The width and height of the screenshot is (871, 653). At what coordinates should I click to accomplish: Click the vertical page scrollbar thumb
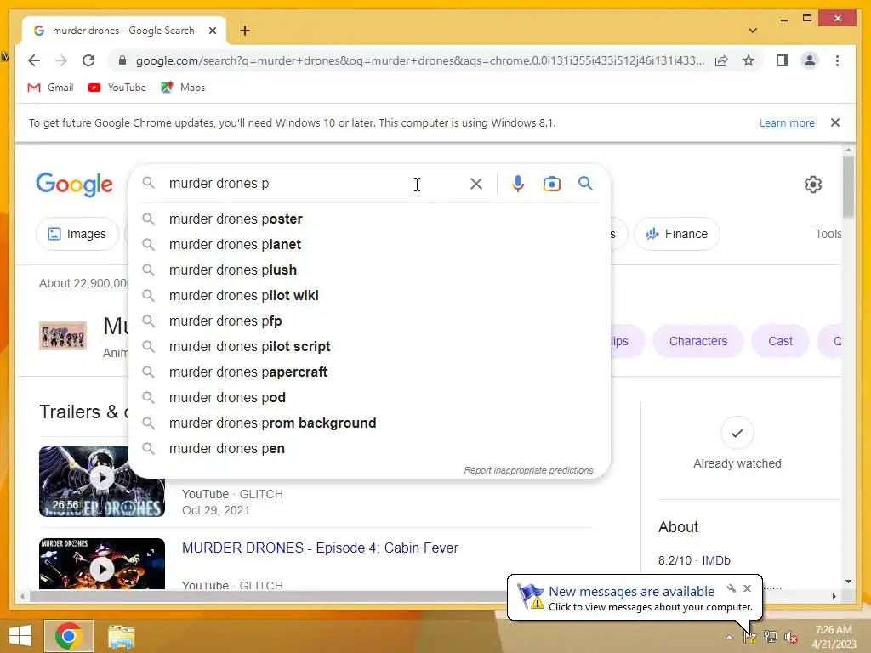click(x=848, y=186)
